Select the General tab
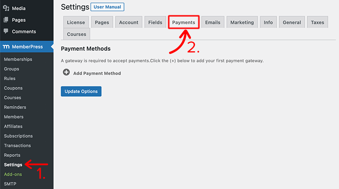Image resolution: width=339 pixels, height=189 pixels. point(292,22)
